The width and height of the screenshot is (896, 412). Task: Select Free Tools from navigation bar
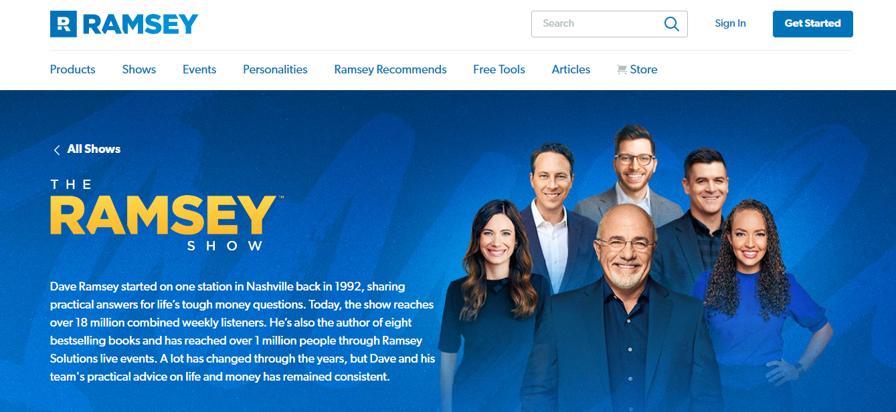coord(499,69)
